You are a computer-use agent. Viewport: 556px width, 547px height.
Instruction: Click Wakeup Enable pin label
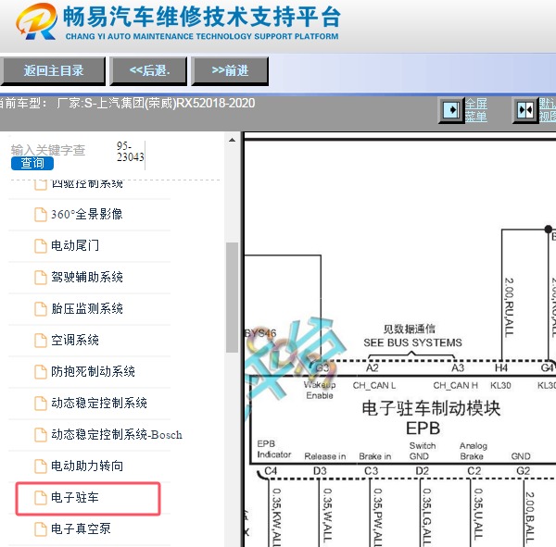click(x=320, y=390)
